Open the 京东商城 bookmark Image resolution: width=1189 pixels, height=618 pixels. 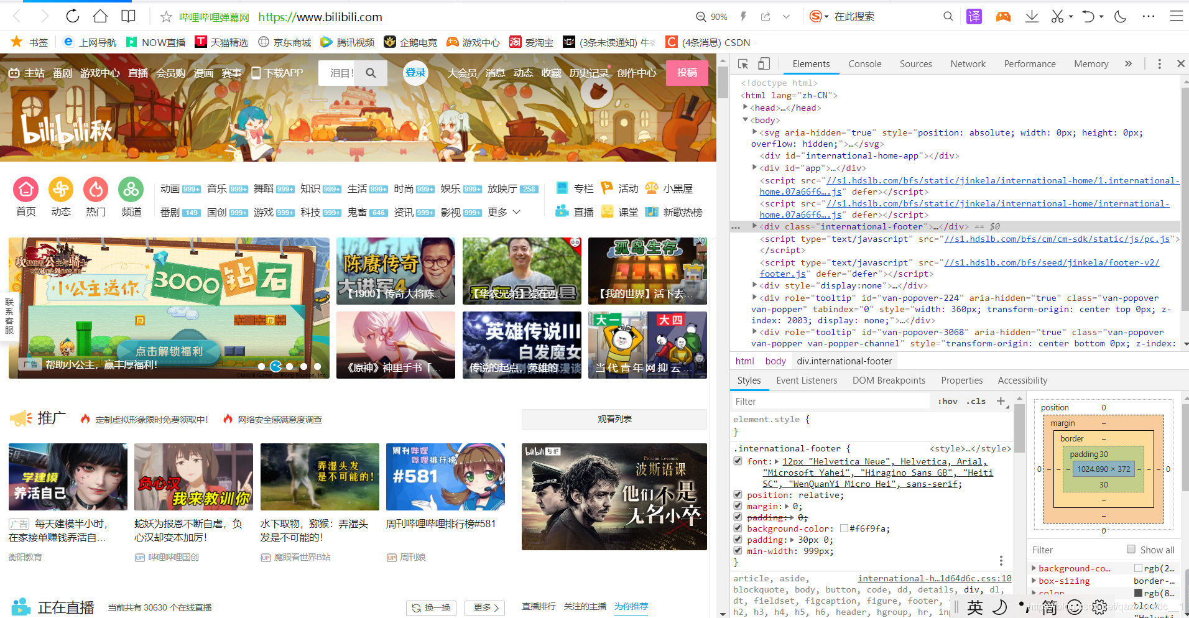(x=284, y=42)
